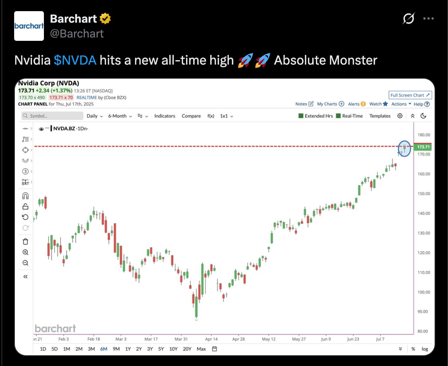Viewport: 448px width, 366px height.
Task: Select the Max range tab
Action: pos(201,349)
